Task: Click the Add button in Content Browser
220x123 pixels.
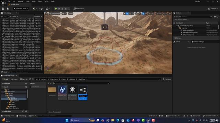Action: (x=6, y=79)
